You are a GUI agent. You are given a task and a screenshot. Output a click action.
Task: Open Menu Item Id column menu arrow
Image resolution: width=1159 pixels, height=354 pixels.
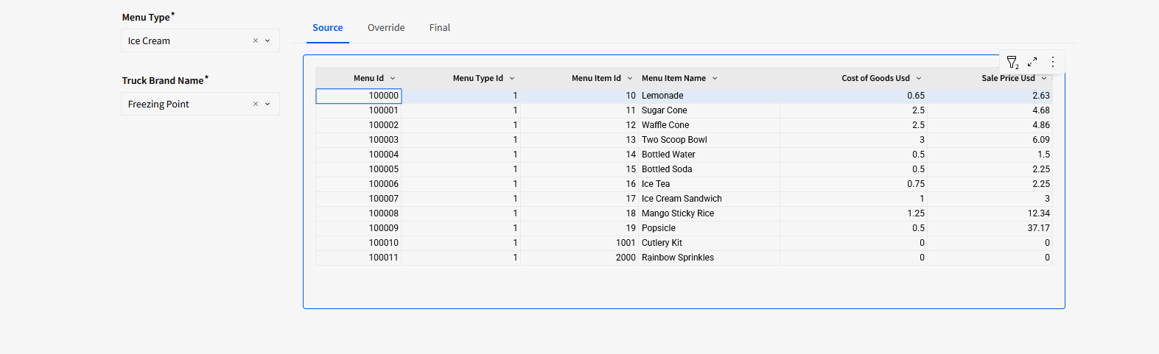pos(630,79)
